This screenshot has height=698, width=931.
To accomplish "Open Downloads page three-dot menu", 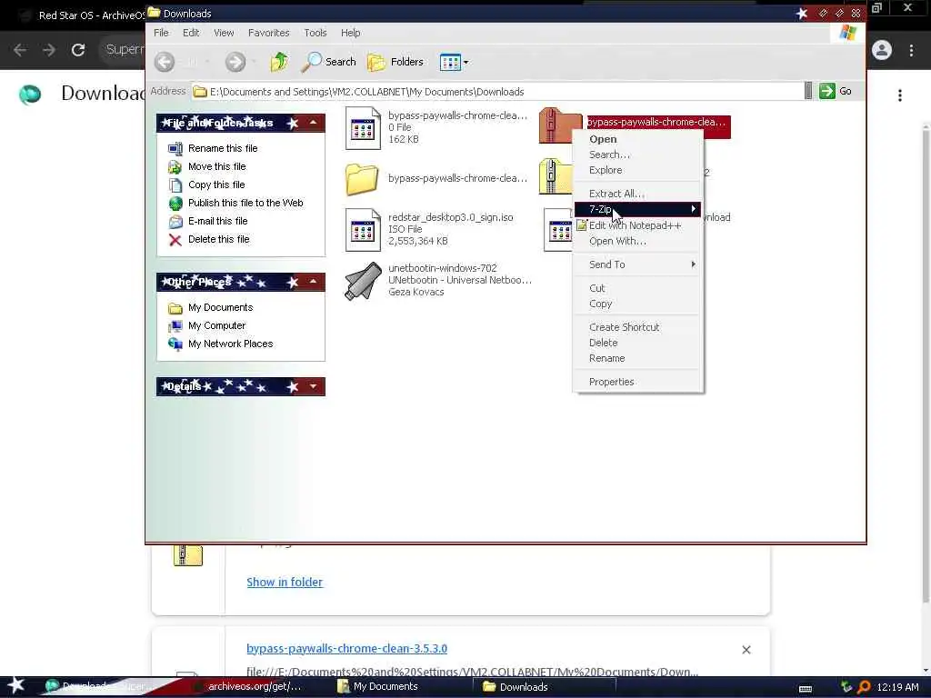I will coord(900,95).
